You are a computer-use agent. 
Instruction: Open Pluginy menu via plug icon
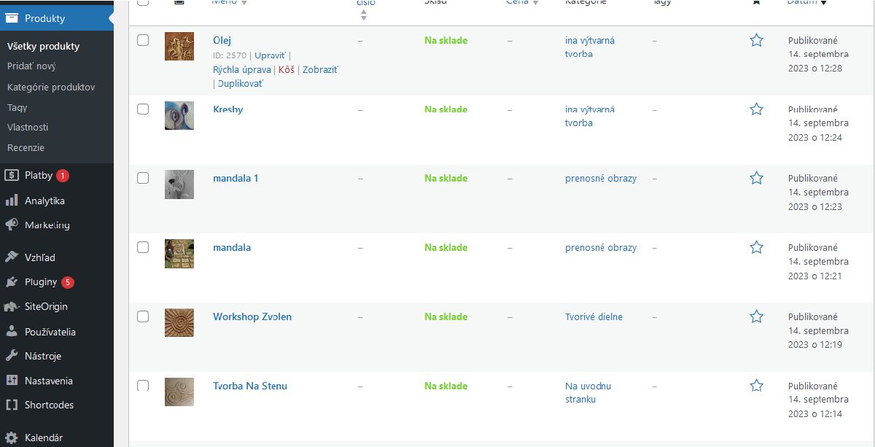coord(11,282)
